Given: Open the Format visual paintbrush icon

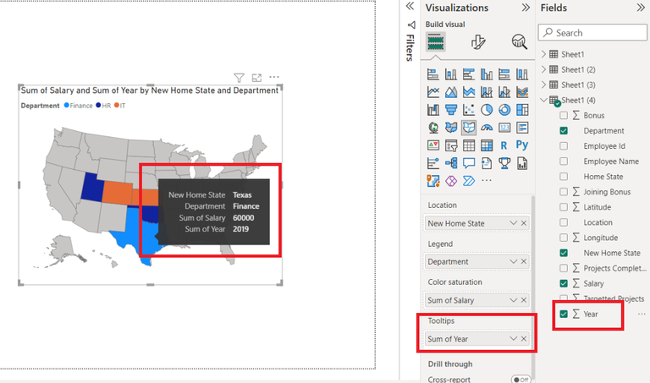Looking at the screenshot, I should click(x=478, y=41).
